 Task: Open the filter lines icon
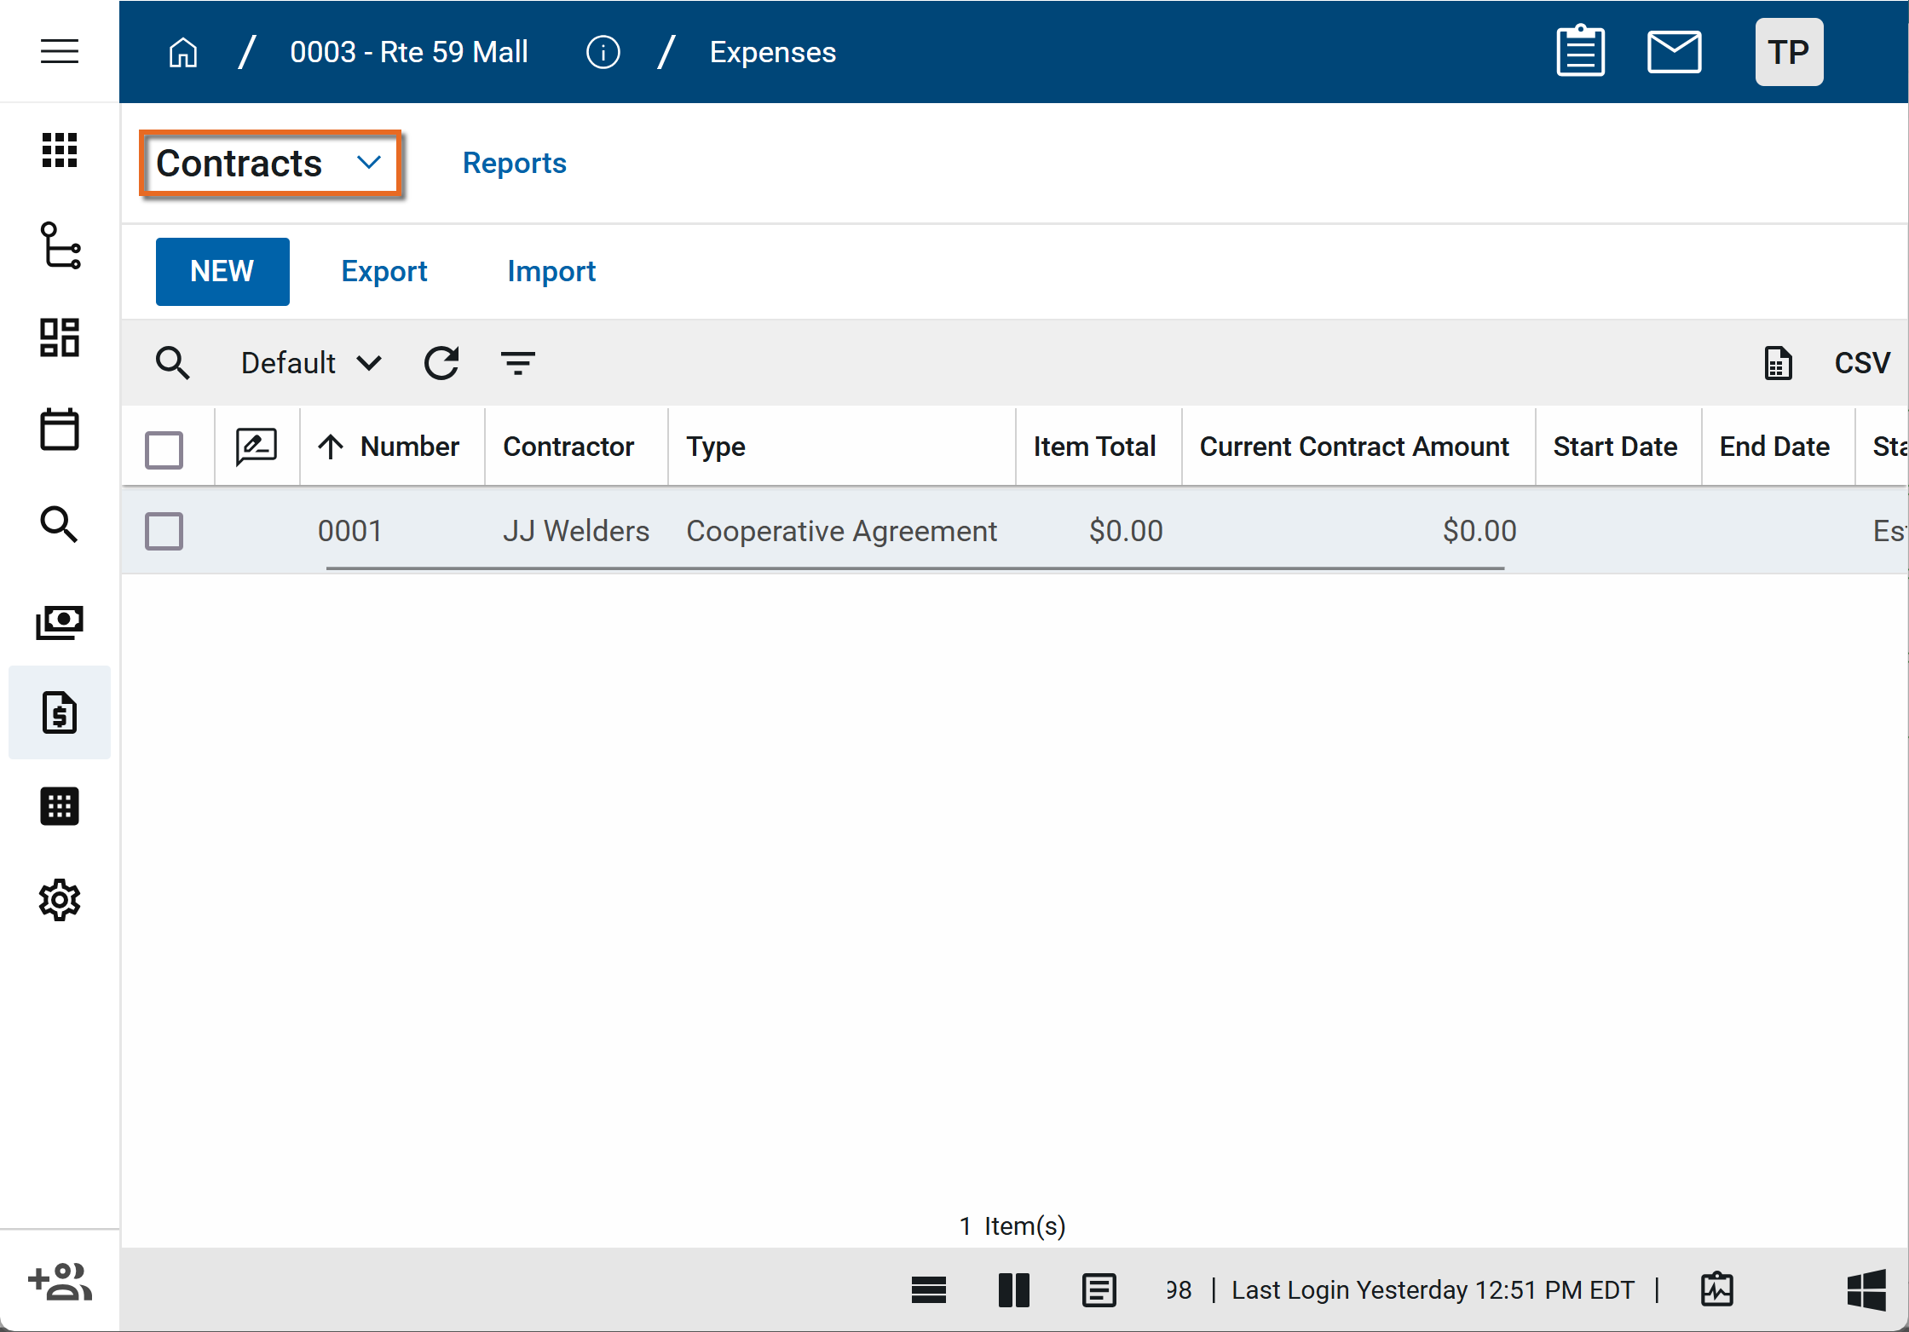tap(517, 363)
